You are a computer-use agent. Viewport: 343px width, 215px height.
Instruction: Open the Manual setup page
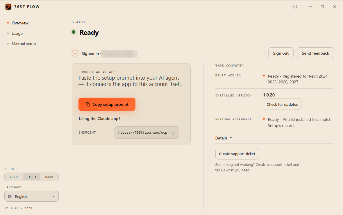coord(24,44)
